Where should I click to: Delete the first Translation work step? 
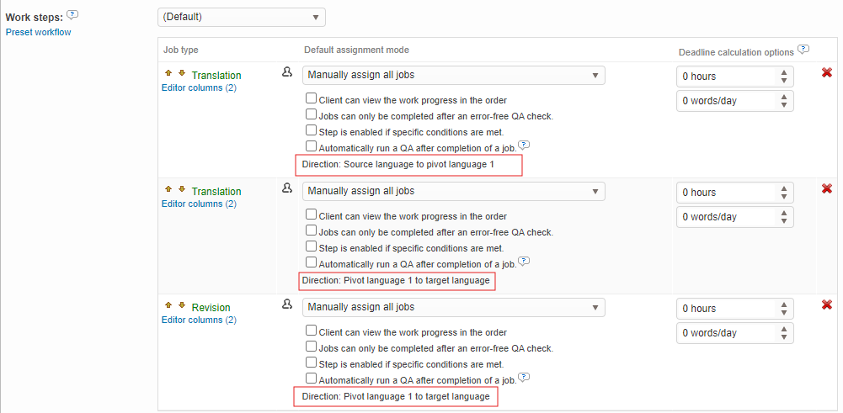[827, 73]
